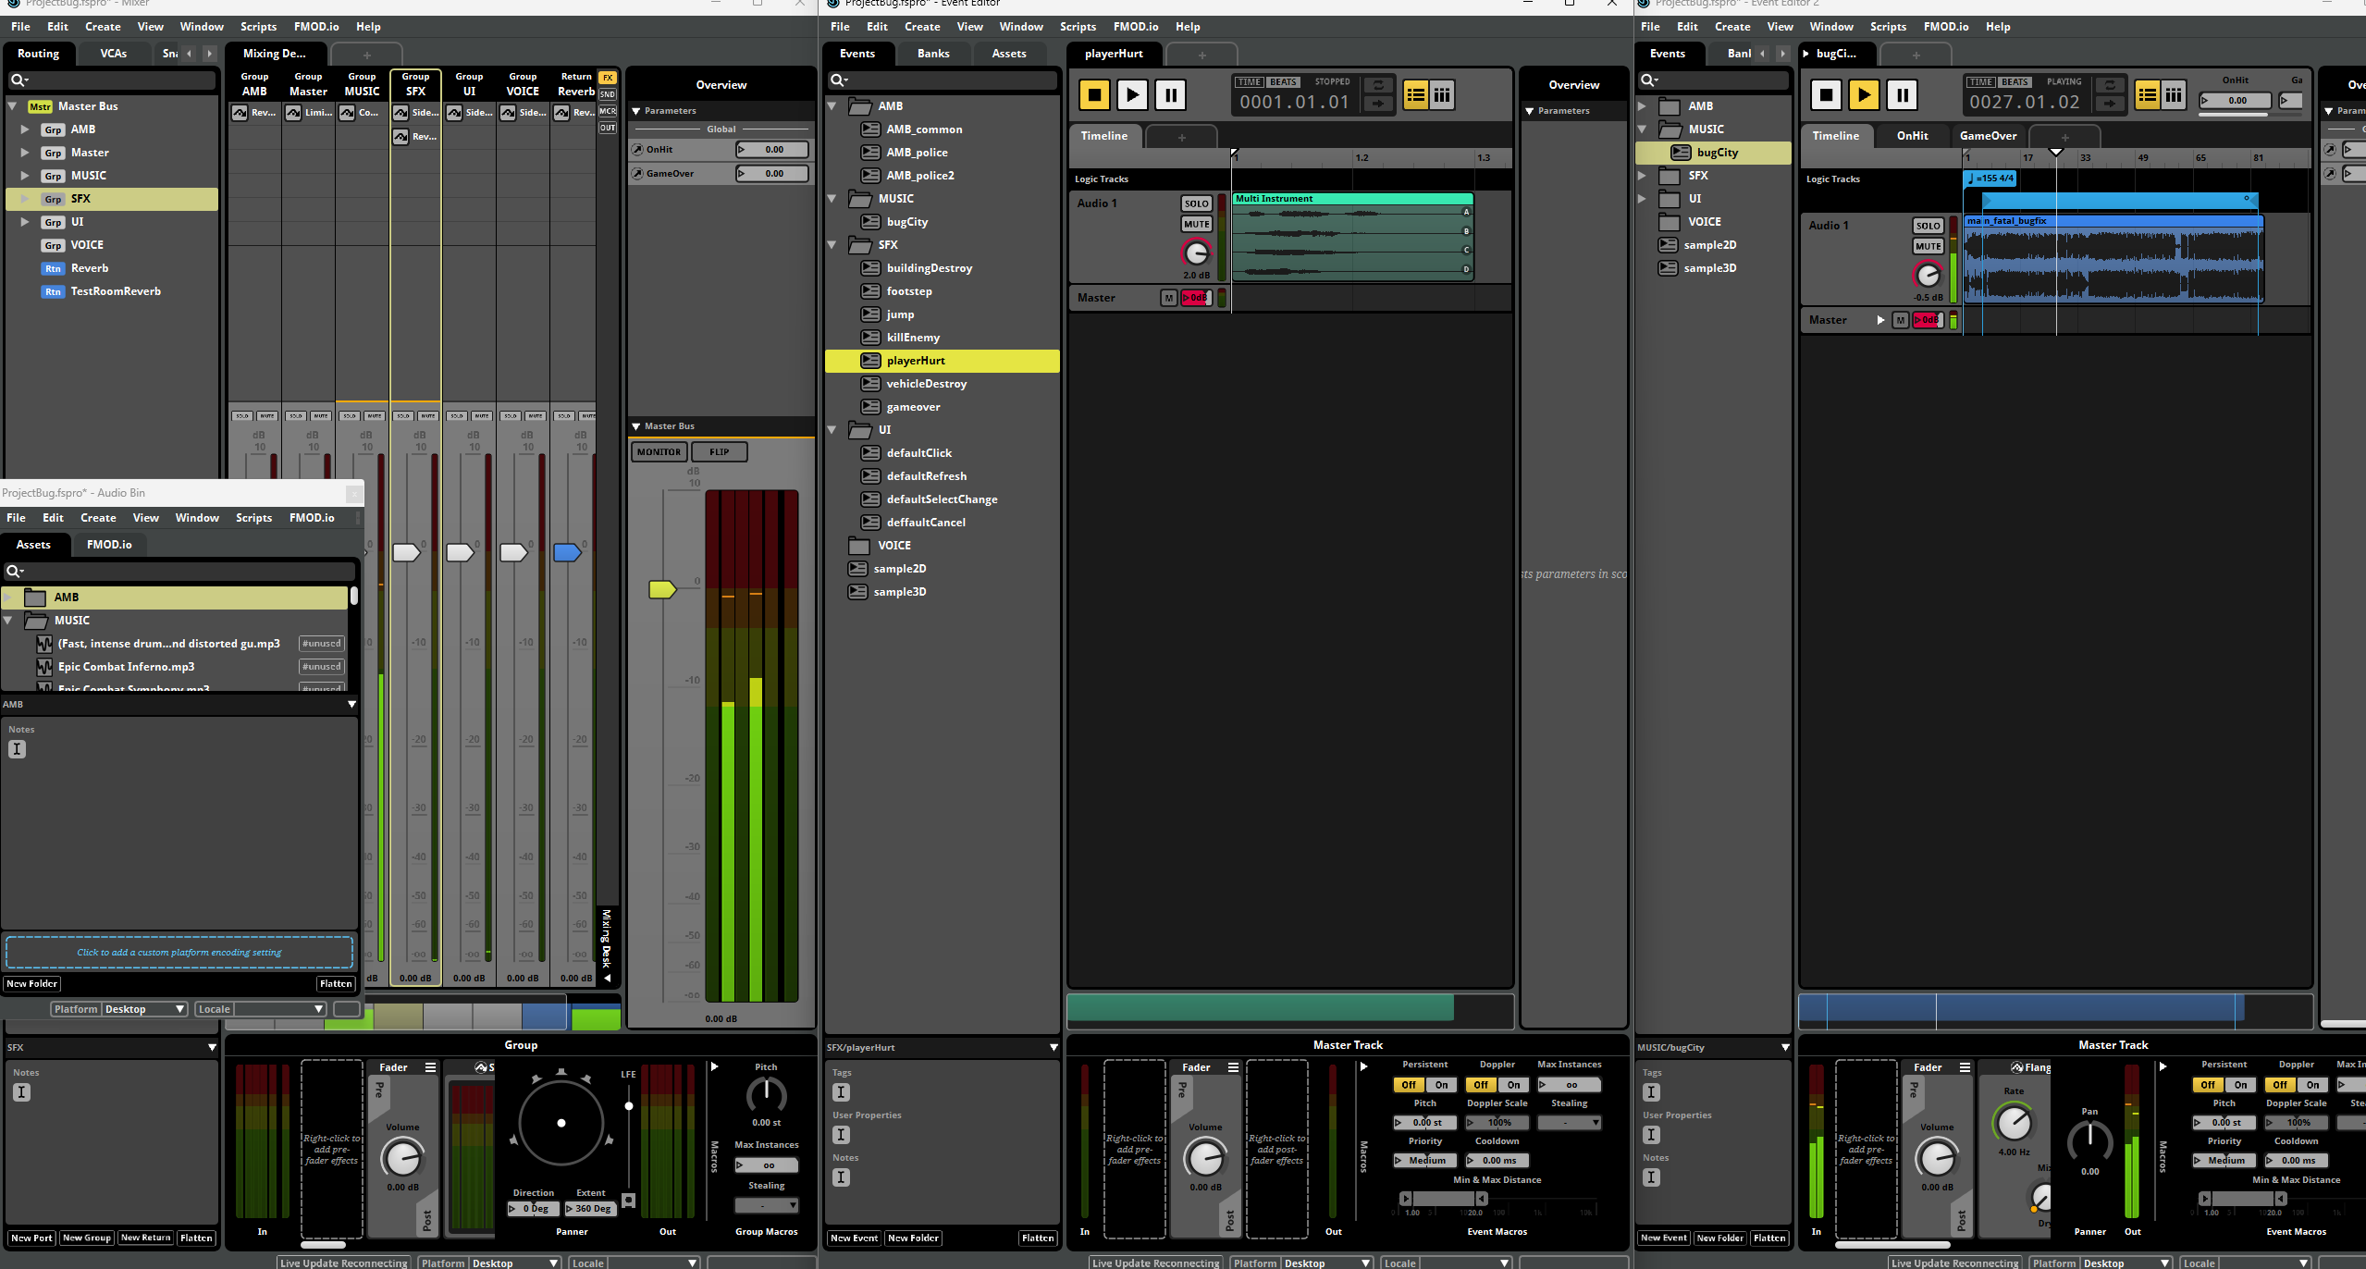Click the follow-cursor arrow icon in playerHurt transport
Image resolution: width=2366 pixels, height=1269 pixels.
click(x=1377, y=104)
